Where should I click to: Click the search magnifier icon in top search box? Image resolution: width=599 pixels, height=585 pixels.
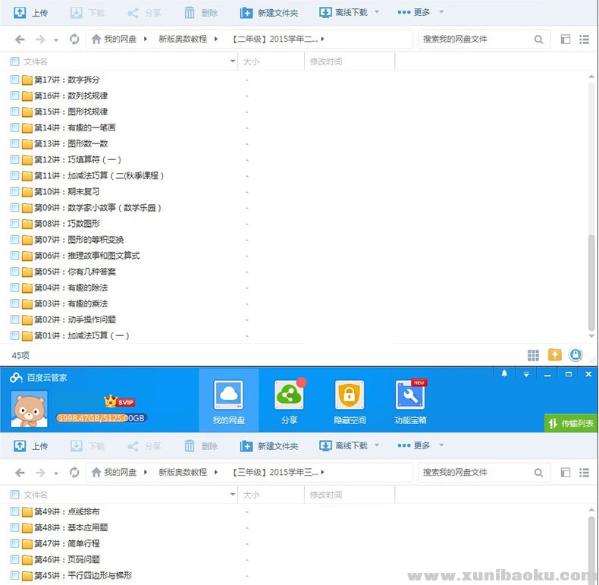coord(538,39)
